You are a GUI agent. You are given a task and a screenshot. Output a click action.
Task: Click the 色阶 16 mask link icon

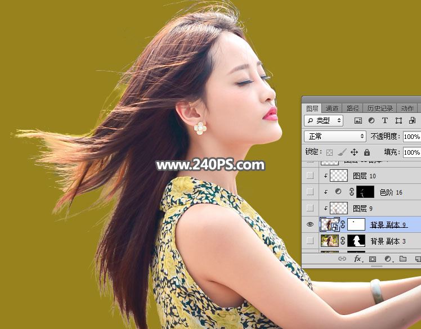351,192
